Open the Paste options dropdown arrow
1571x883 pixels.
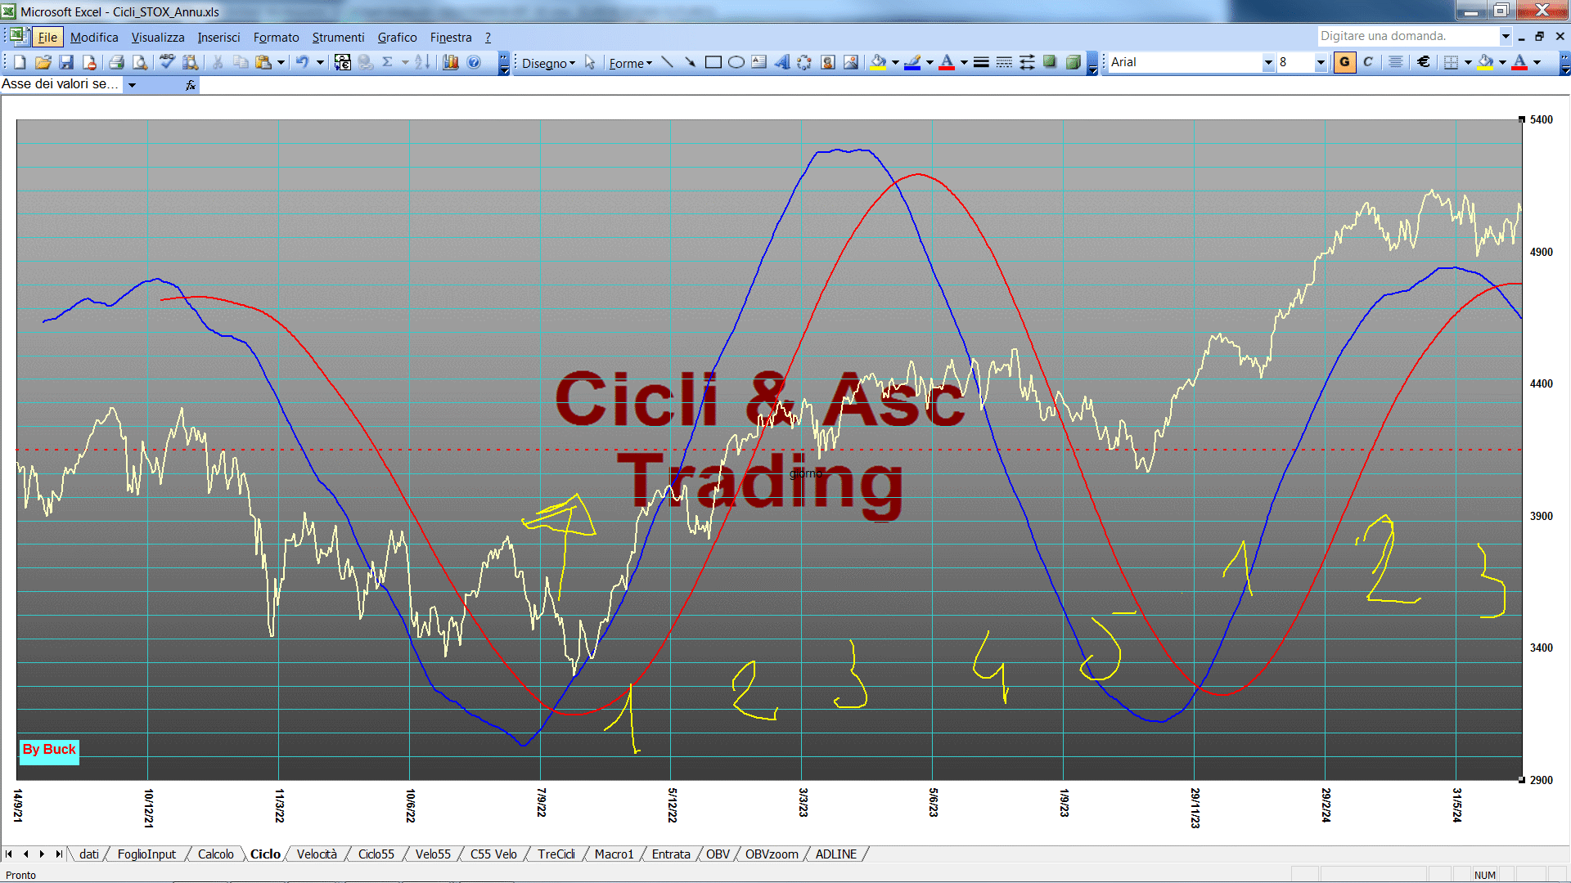click(281, 62)
